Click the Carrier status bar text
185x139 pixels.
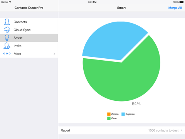coord(5,2)
